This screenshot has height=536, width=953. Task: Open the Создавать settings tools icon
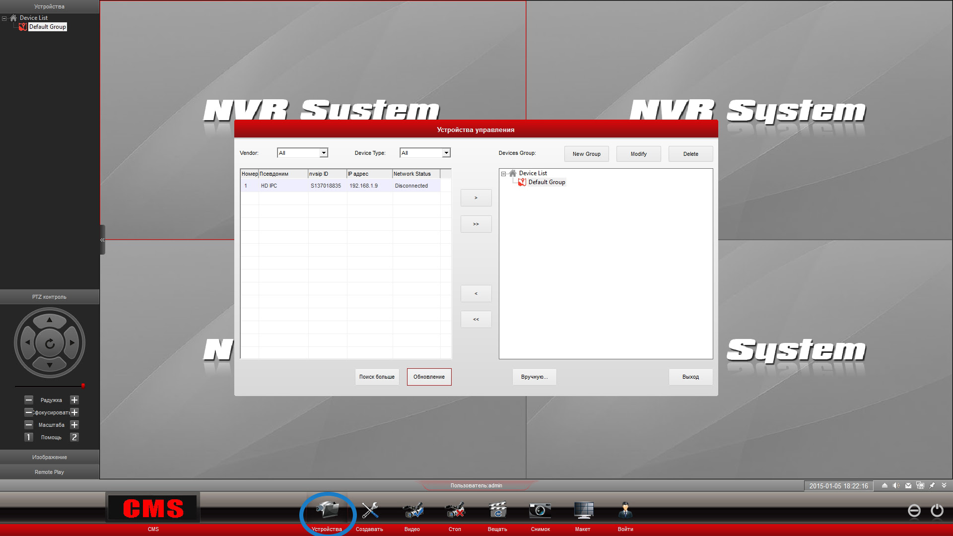370,511
